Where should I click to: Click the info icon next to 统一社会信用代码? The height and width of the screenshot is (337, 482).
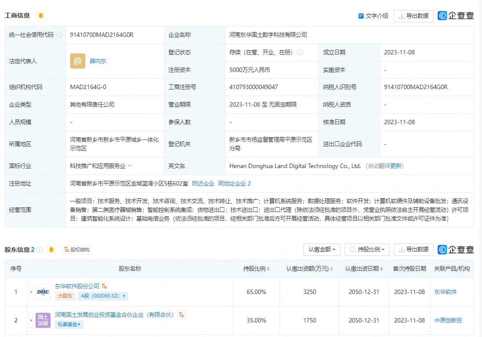point(59,35)
